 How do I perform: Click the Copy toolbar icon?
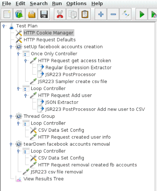point(72,14)
